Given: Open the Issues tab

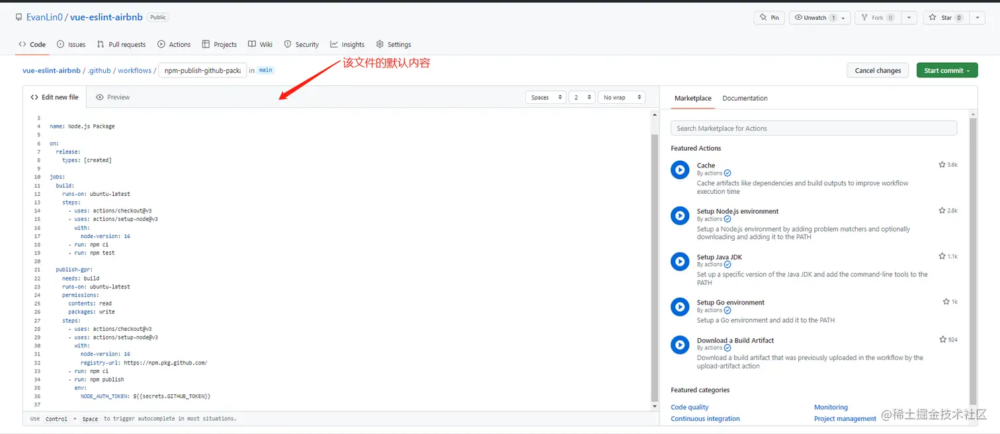Looking at the screenshot, I should [x=71, y=44].
